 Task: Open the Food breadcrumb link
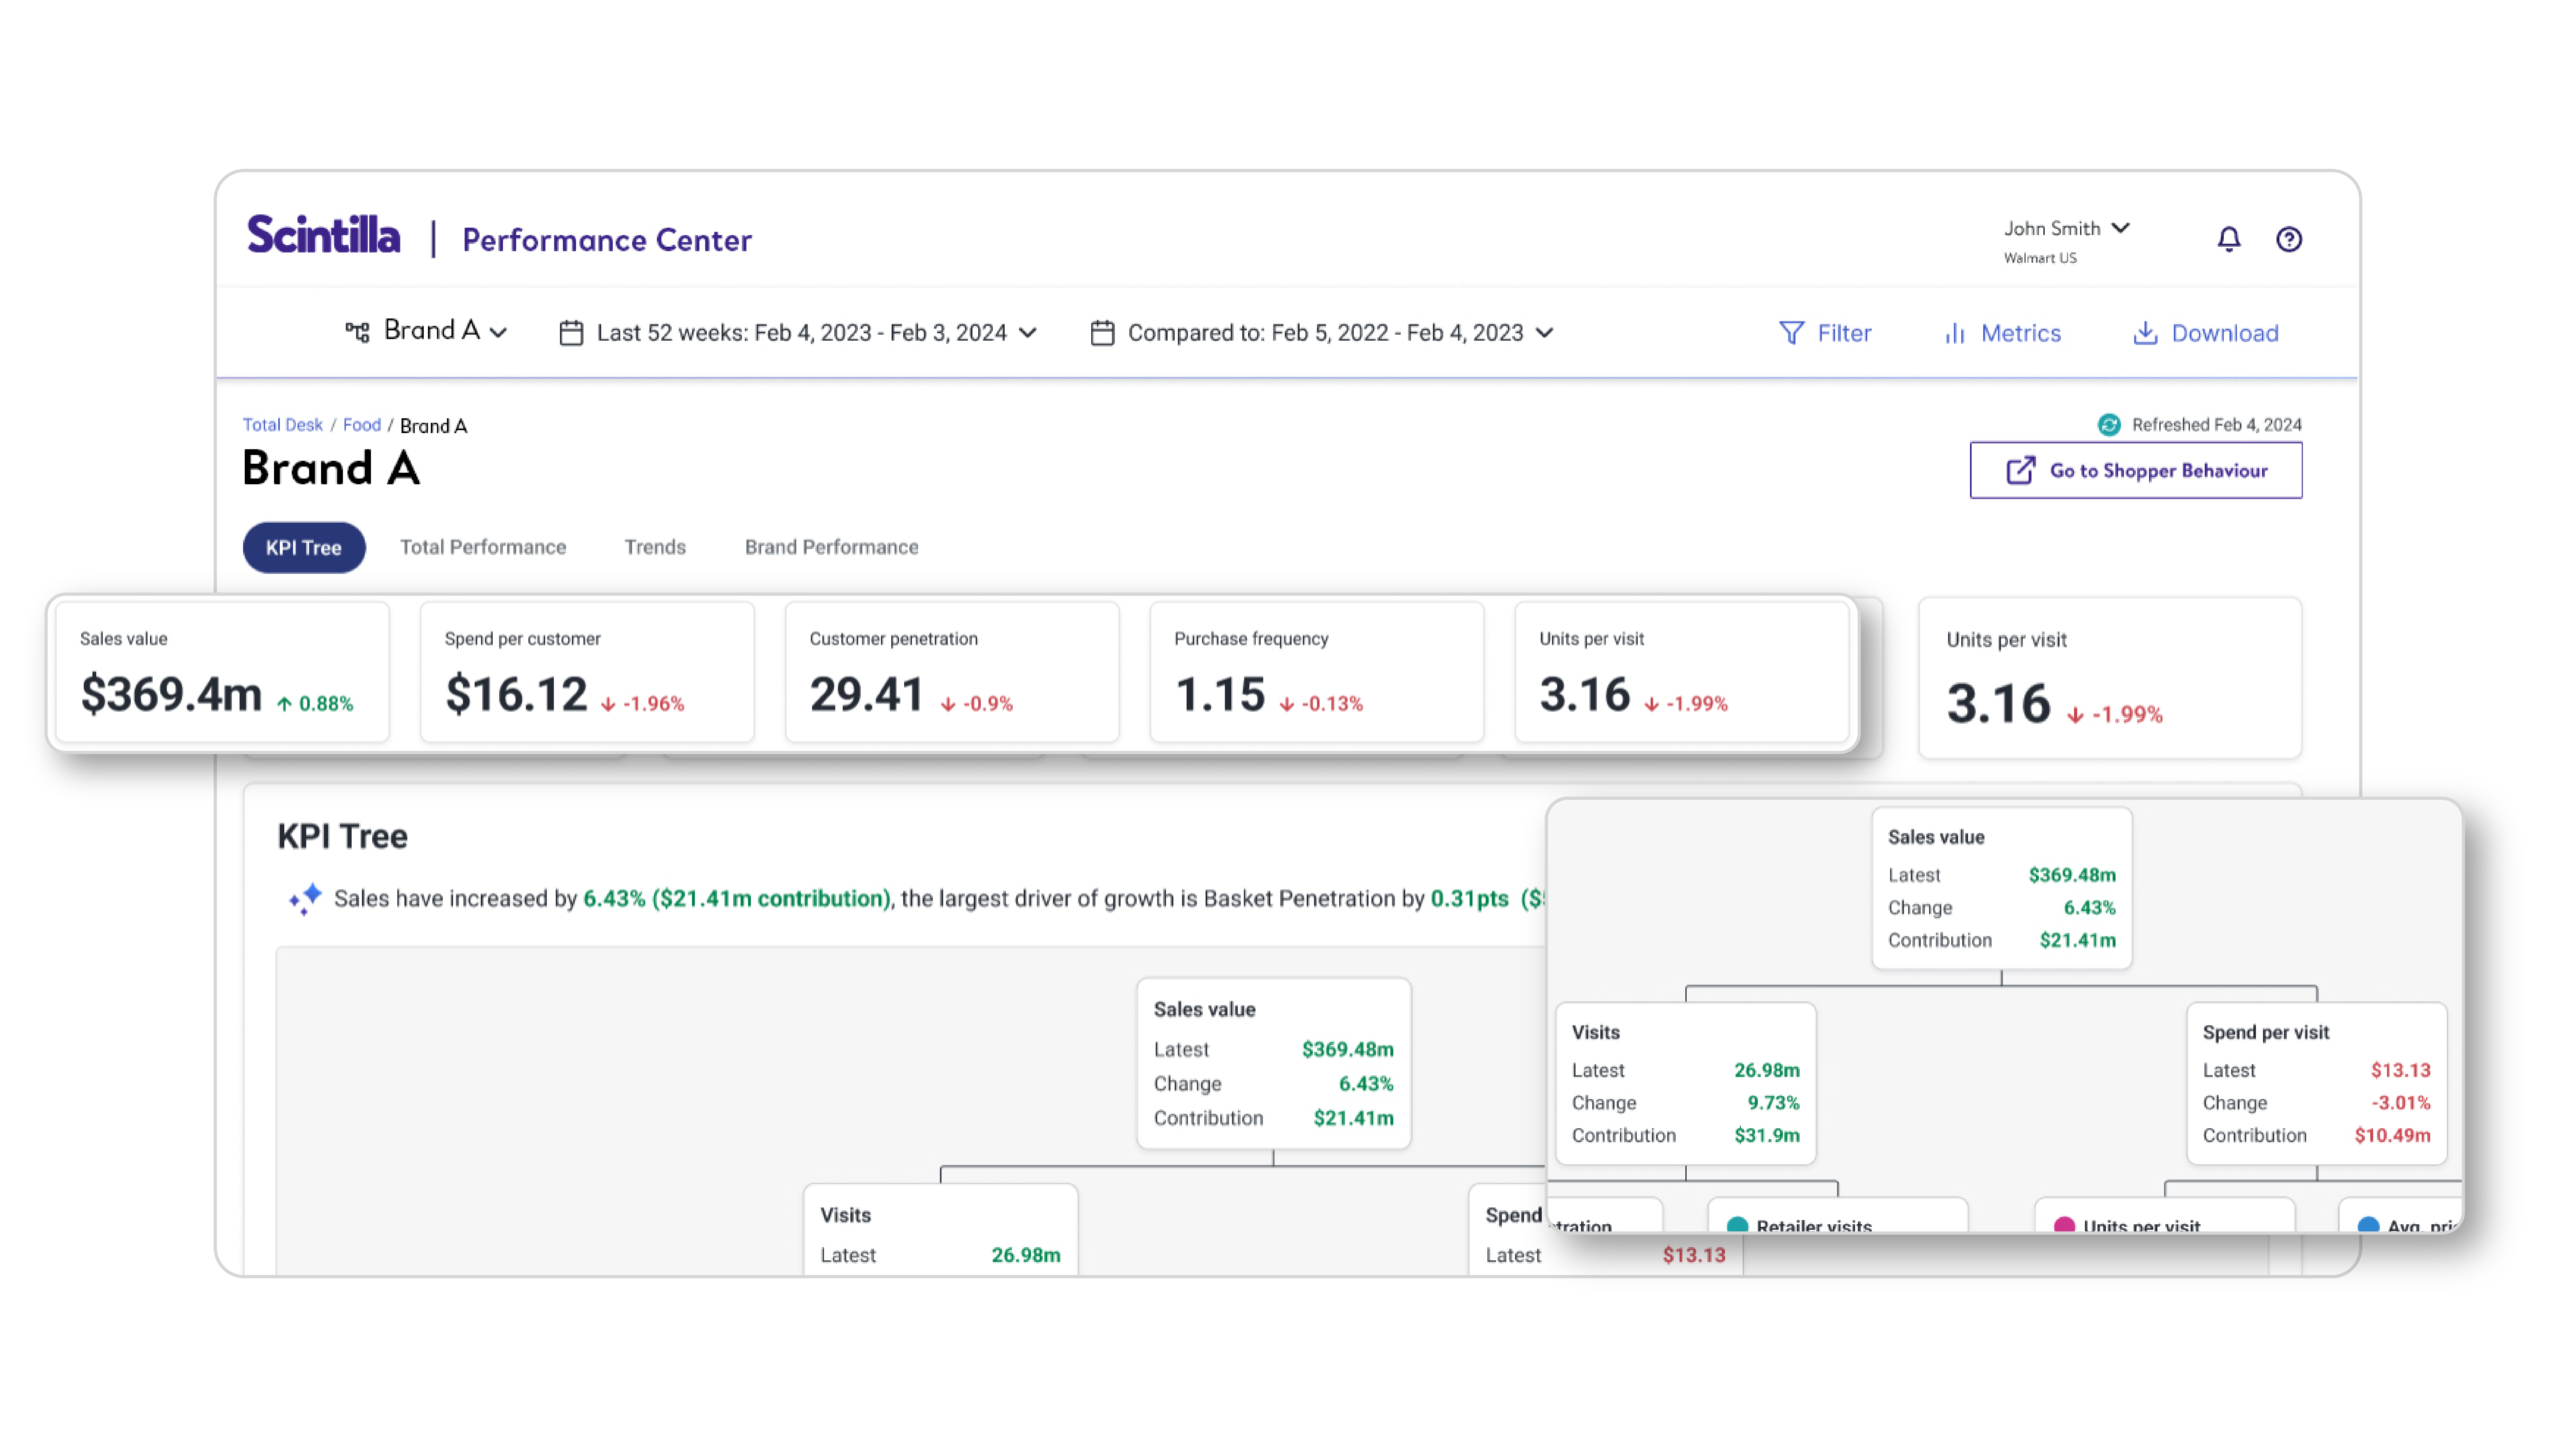point(362,425)
